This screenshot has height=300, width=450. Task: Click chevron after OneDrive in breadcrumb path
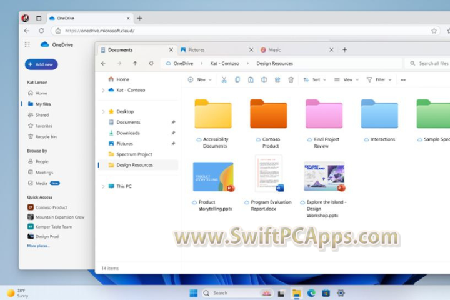[201, 64]
